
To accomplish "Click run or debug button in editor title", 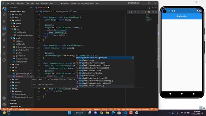I will click(150, 8).
